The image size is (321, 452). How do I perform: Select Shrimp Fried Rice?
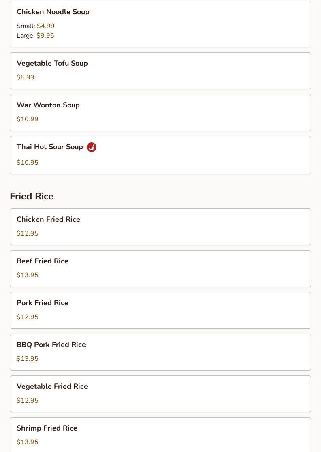pyautogui.click(x=47, y=428)
